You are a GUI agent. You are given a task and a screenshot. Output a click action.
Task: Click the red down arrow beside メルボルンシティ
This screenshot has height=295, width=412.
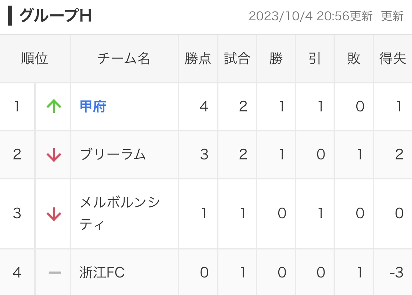(54, 214)
